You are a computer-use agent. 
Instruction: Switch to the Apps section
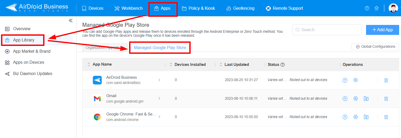pyautogui.click(x=163, y=8)
